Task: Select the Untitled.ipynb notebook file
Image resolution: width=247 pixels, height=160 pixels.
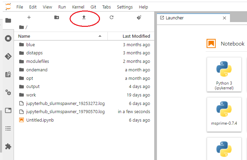Action: pos(40,120)
